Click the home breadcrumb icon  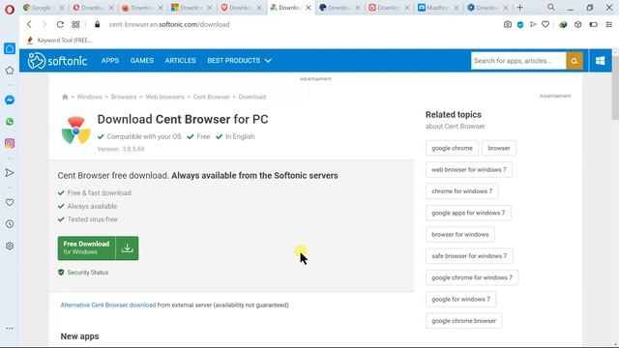click(x=65, y=97)
